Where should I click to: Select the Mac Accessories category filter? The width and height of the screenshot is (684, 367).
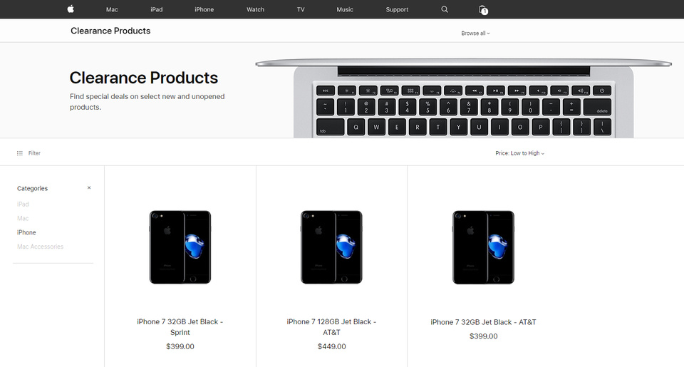[40, 247]
